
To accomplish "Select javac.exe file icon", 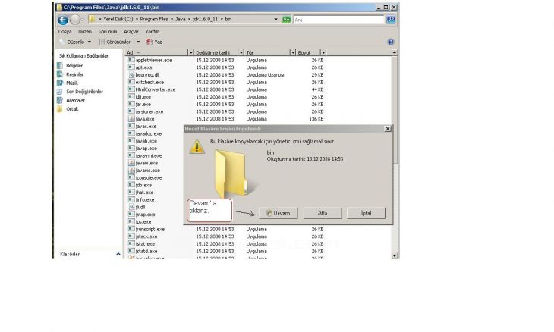I will click(131, 127).
